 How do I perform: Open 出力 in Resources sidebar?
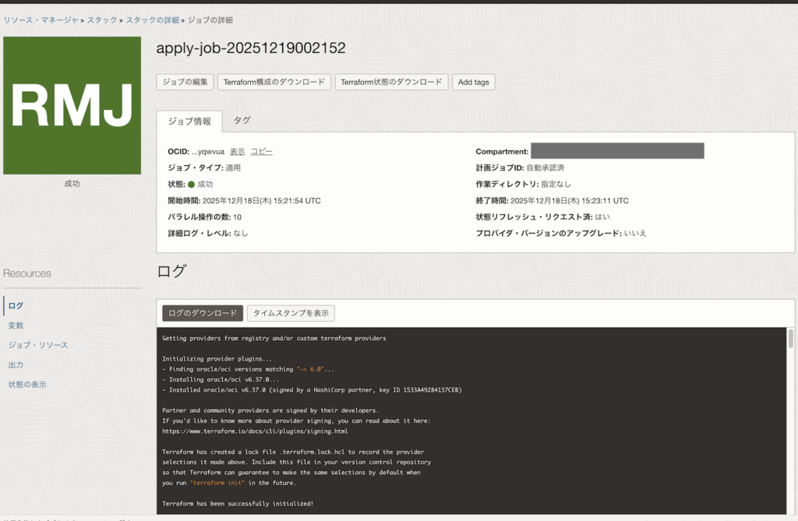[x=16, y=364]
